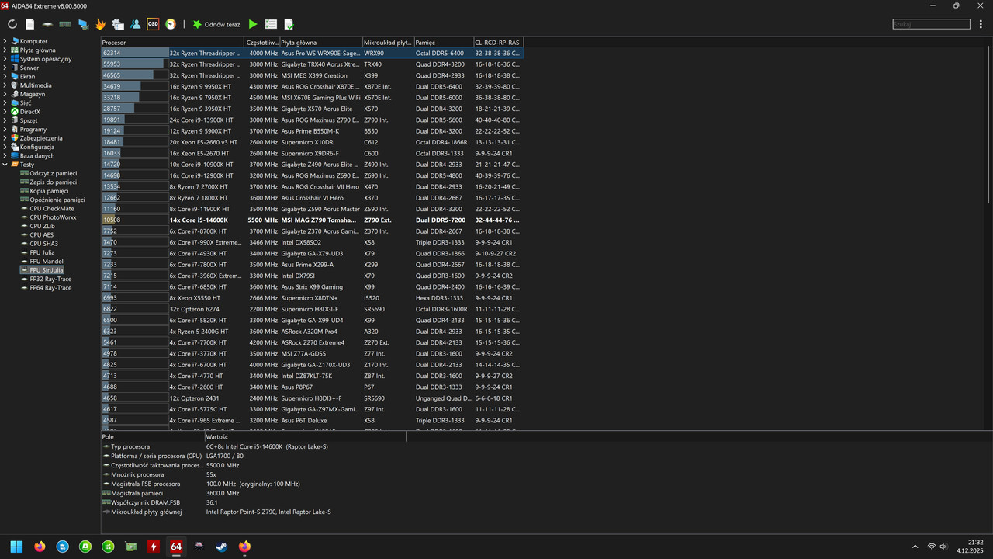Open Zapis do pamięci test
Screen dimensions: 993x559
coord(53,182)
